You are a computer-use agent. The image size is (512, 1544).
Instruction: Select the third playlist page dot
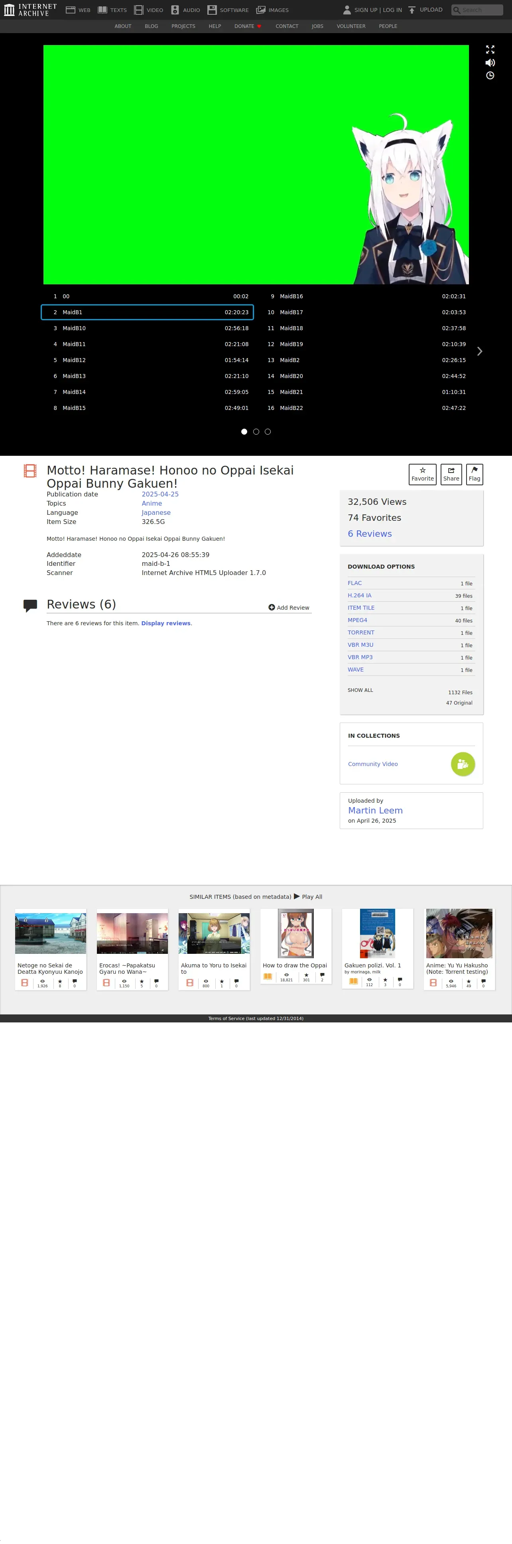tap(268, 431)
